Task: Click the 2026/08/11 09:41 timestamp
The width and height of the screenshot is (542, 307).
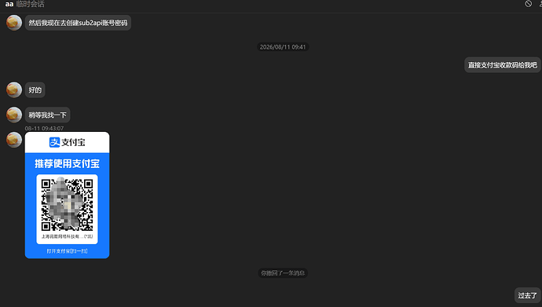Action: [x=283, y=47]
